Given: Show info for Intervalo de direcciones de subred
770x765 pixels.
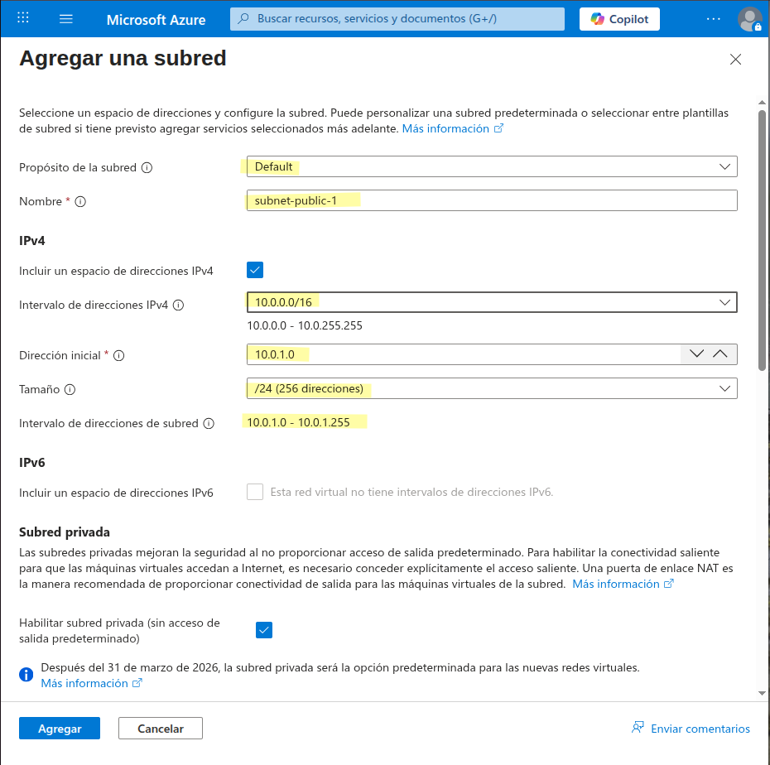Looking at the screenshot, I should coord(209,424).
